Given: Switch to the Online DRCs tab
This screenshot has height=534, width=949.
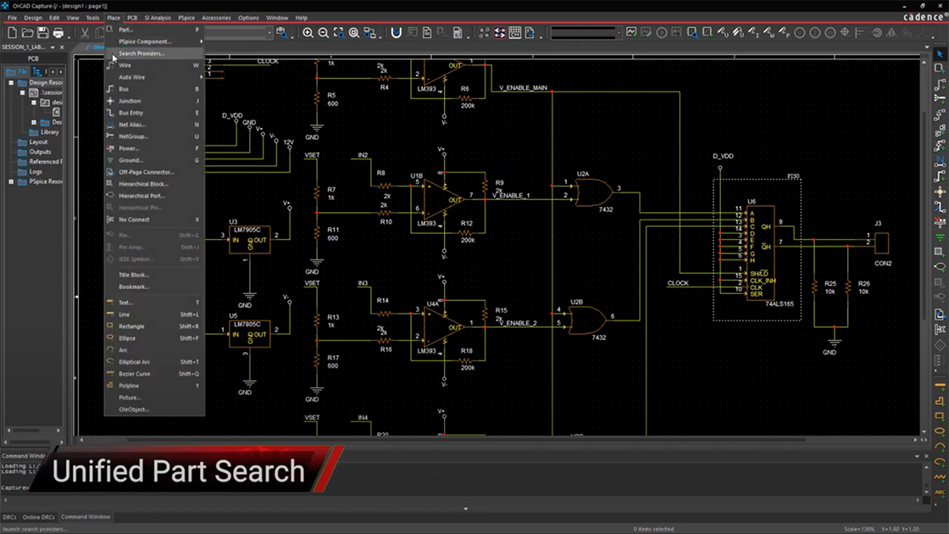Looking at the screenshot, I should 39,517.
